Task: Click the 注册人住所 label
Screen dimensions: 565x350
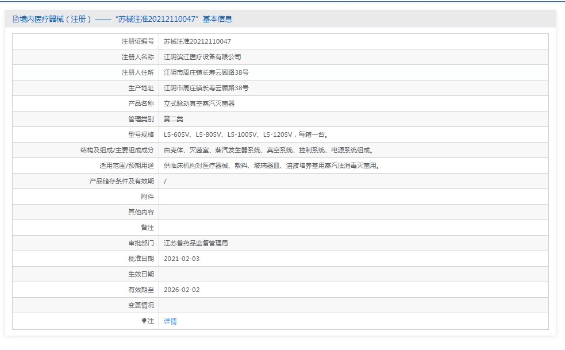Action: (137, 72)
